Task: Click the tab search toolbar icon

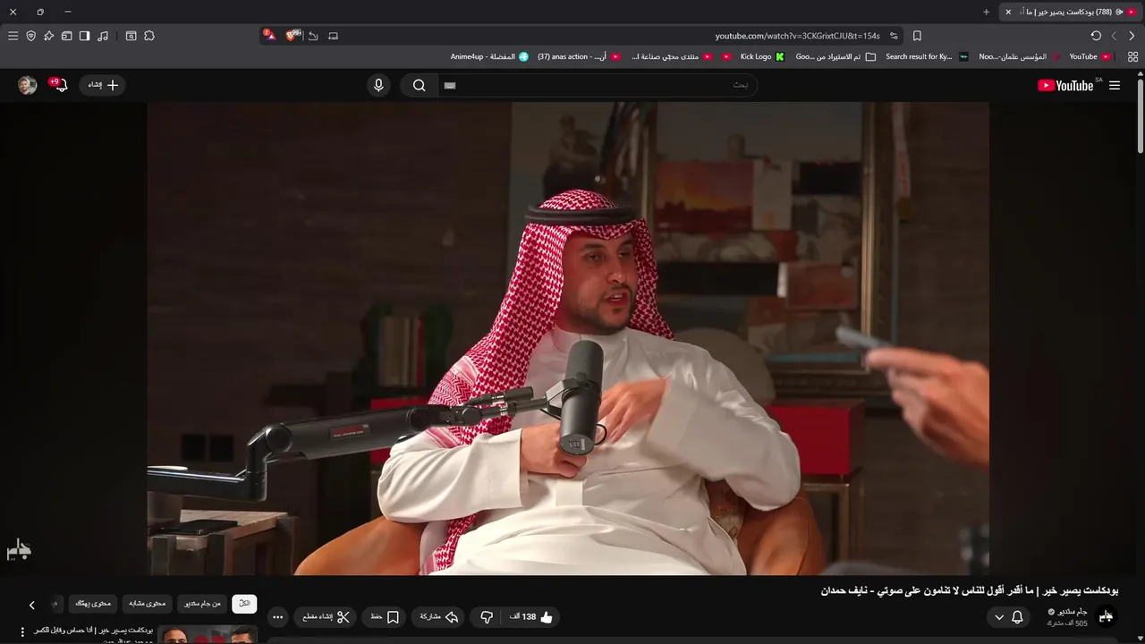Action: (131, 36)
